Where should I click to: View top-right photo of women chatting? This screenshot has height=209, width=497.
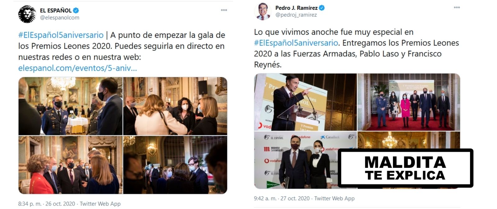pyautogui.click(x=175, y=106)
